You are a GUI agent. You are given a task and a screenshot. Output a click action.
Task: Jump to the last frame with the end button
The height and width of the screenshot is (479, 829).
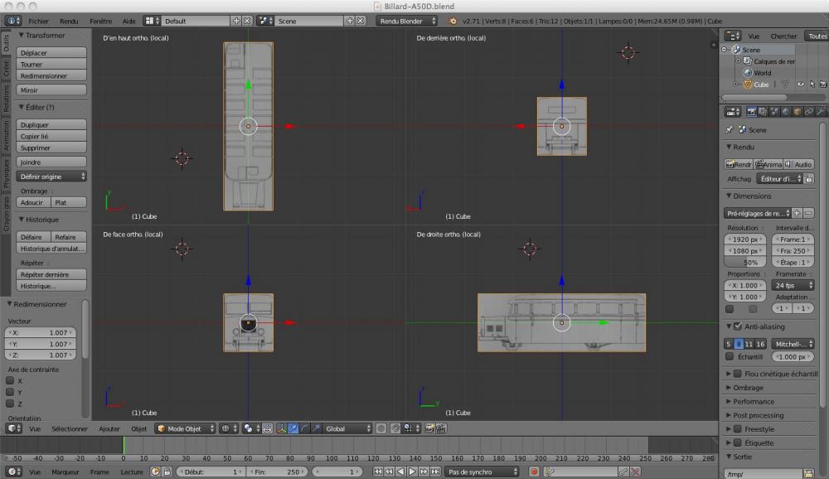point(435,472)
